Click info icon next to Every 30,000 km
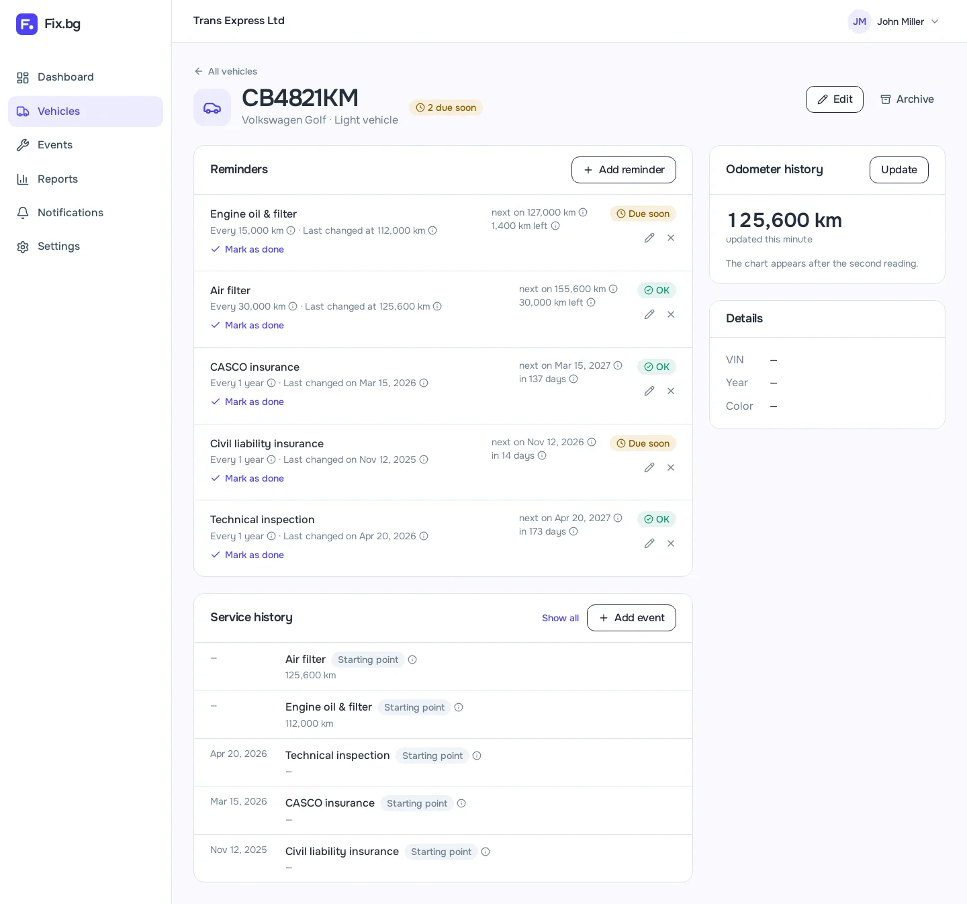The width and height of the screenshot is (967, 904). [x=293, y=306]
